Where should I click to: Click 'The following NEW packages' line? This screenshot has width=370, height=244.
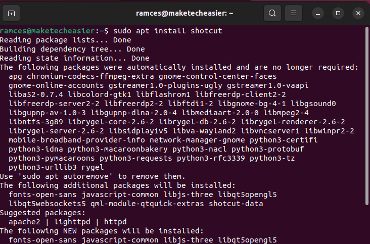(102, 231)
